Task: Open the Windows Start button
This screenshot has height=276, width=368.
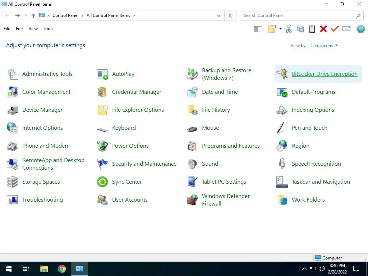Action: click(x=9, y=269)
